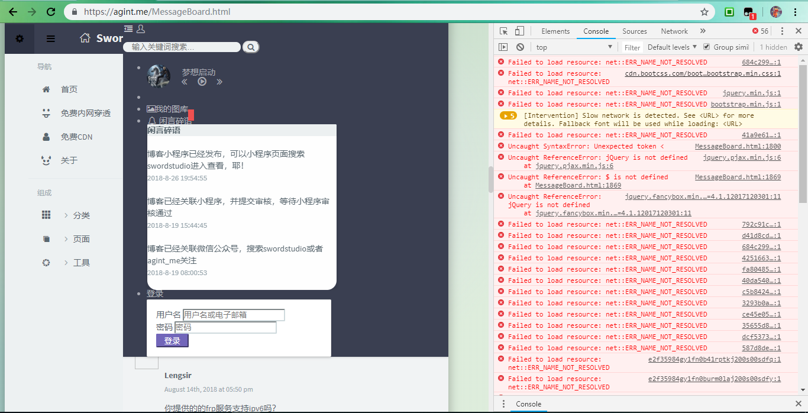
Task: Bookmark the page with star icon
Action: (704, 12)
